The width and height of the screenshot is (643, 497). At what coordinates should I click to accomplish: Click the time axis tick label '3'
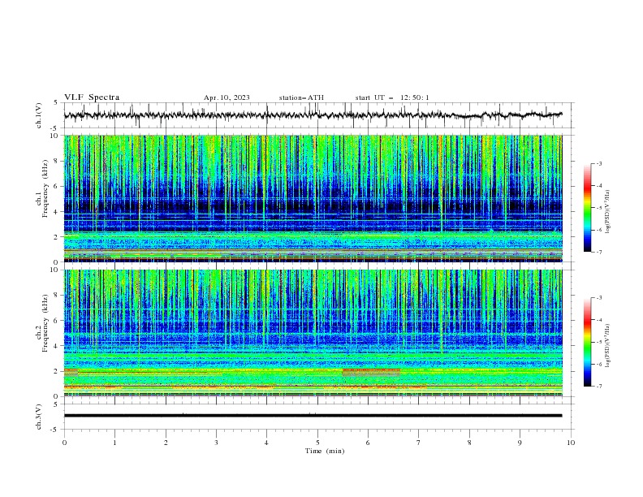(x=216, y=443)
